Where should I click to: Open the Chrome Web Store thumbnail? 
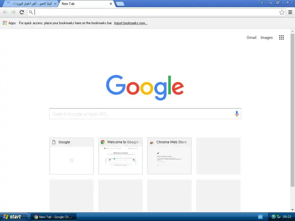(169, 156)
